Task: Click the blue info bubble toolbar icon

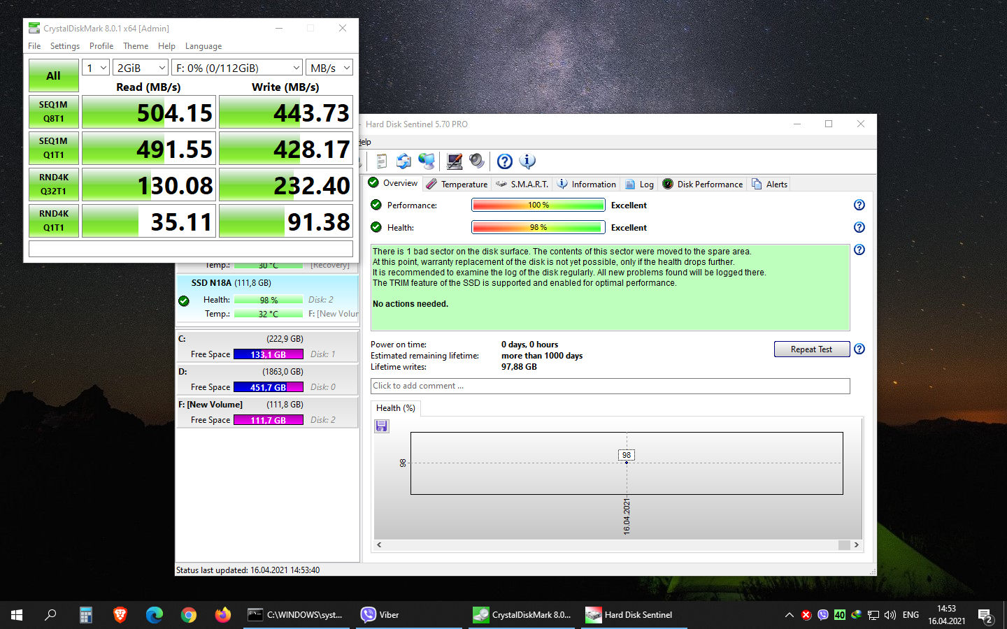Action: pyautogui.click(x=527, y=161)
